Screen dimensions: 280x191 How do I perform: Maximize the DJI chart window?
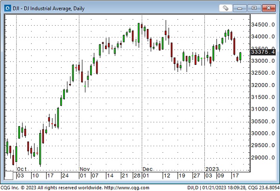254,8
